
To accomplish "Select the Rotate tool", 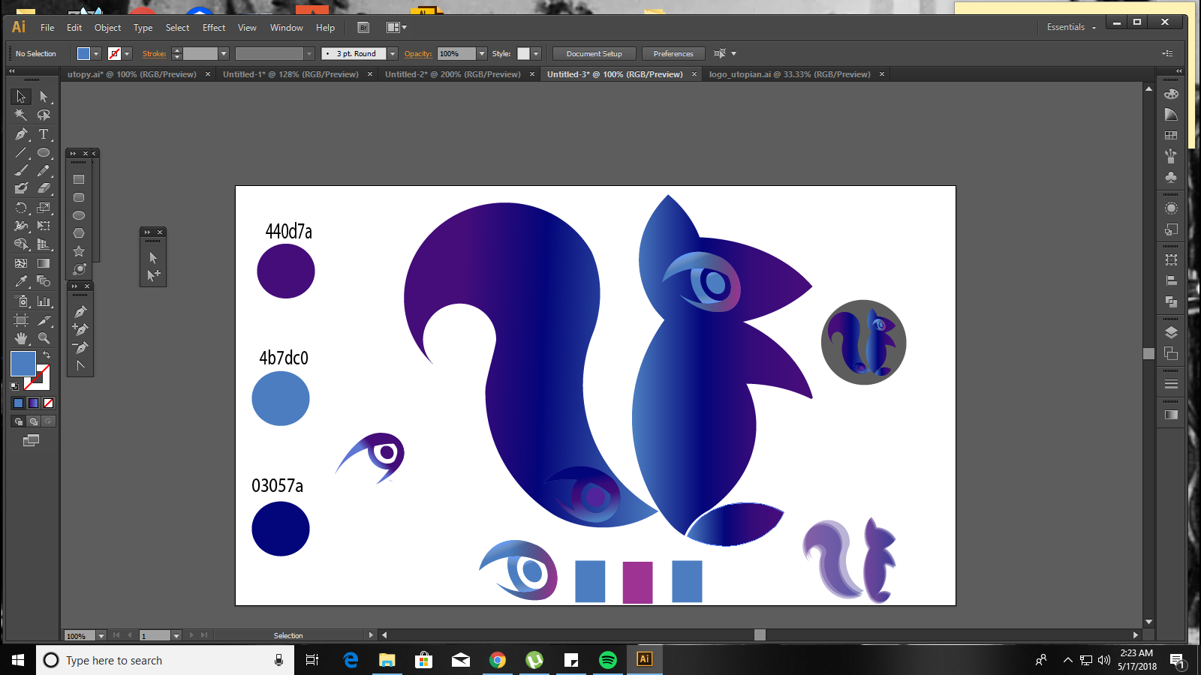I will pos(21,208).
